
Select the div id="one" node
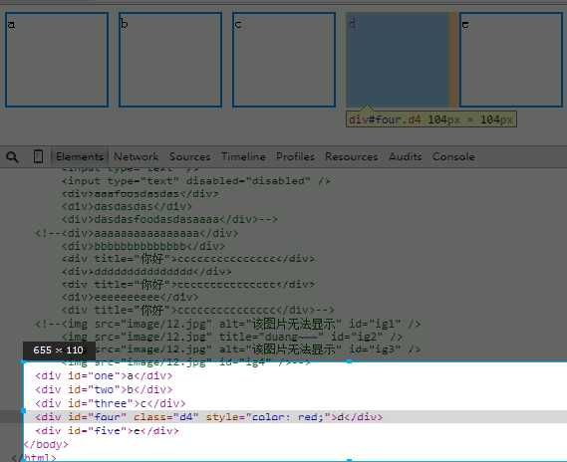click(104, 375)
